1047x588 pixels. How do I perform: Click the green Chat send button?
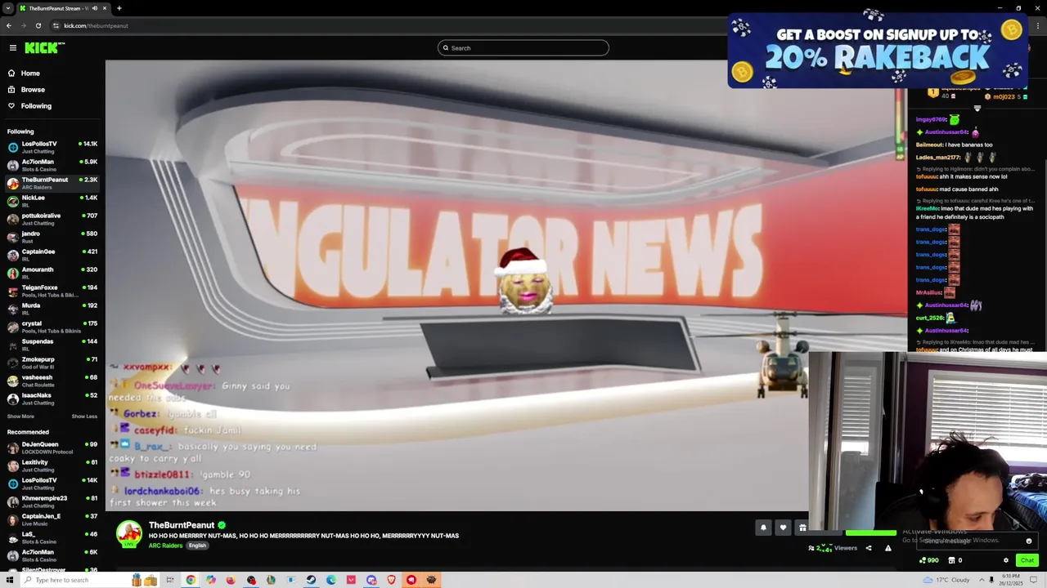(x=1027, y=560)
